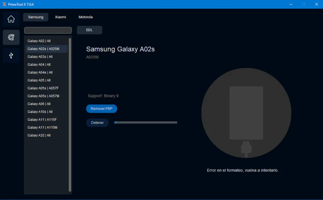Focus the model search field

(48, 30)
